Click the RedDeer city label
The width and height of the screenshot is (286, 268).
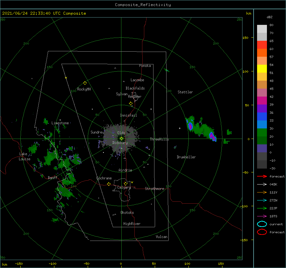[x=135, y=97]
